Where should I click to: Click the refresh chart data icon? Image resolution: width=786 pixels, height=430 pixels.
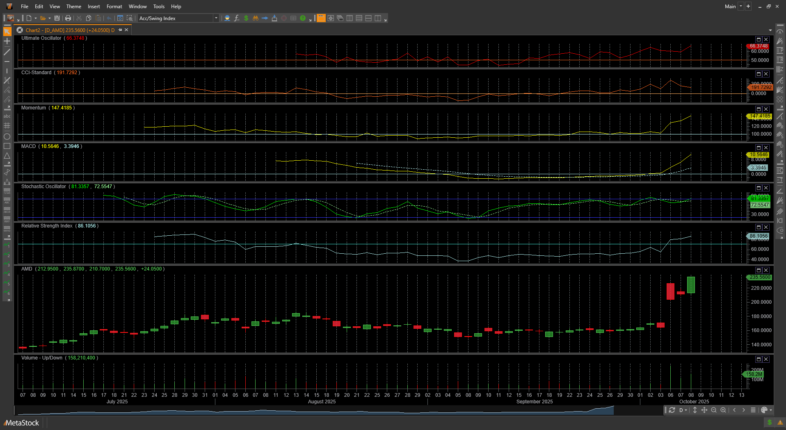coord(672,410)
